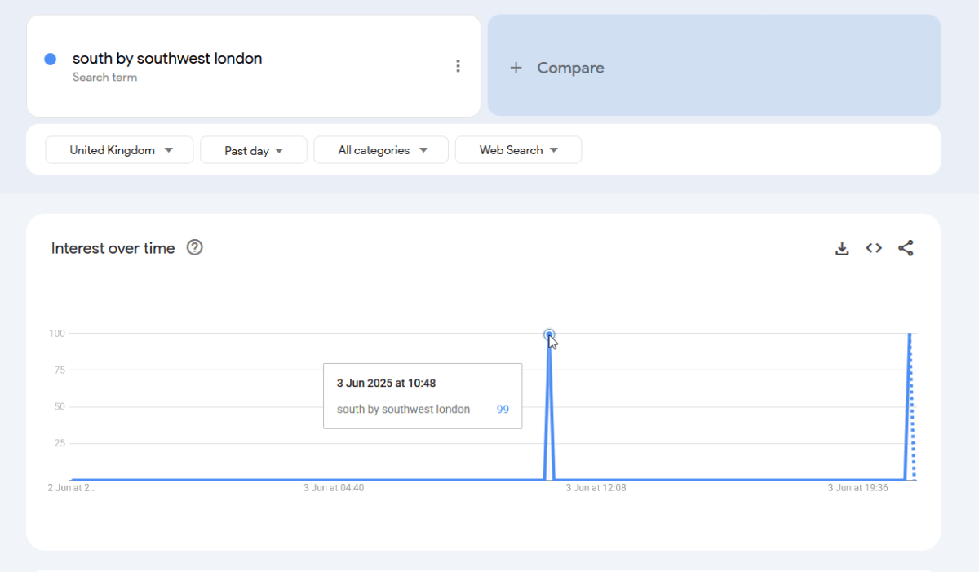Screen dimensions: 979x572
Task: Open the Web Search type dropdown
Action: coord(518,150)
